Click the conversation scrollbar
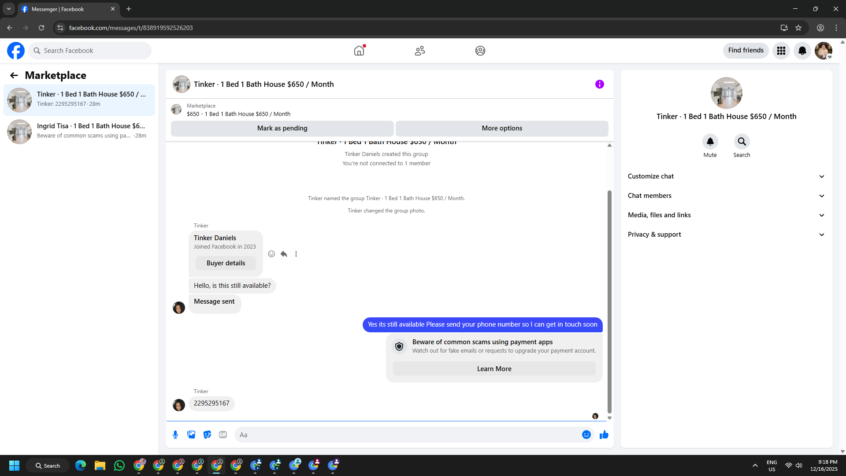Screen dimensions: 846x476 point(609,302)
